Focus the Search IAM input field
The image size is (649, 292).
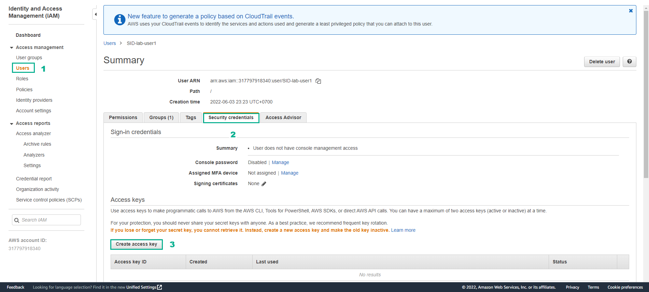[x=46, y=220]
